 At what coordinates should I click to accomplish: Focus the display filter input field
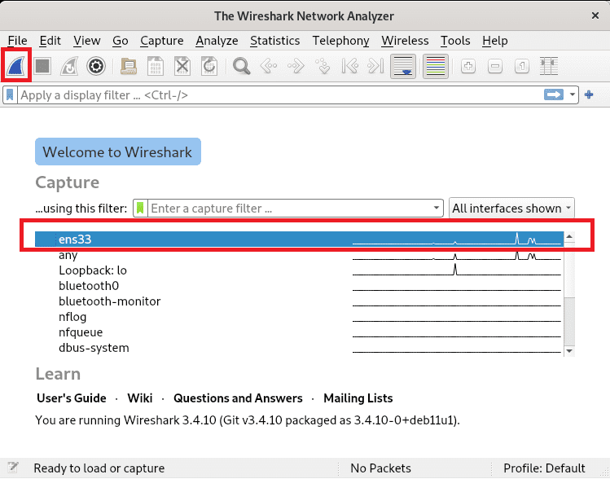click(280, 95)
